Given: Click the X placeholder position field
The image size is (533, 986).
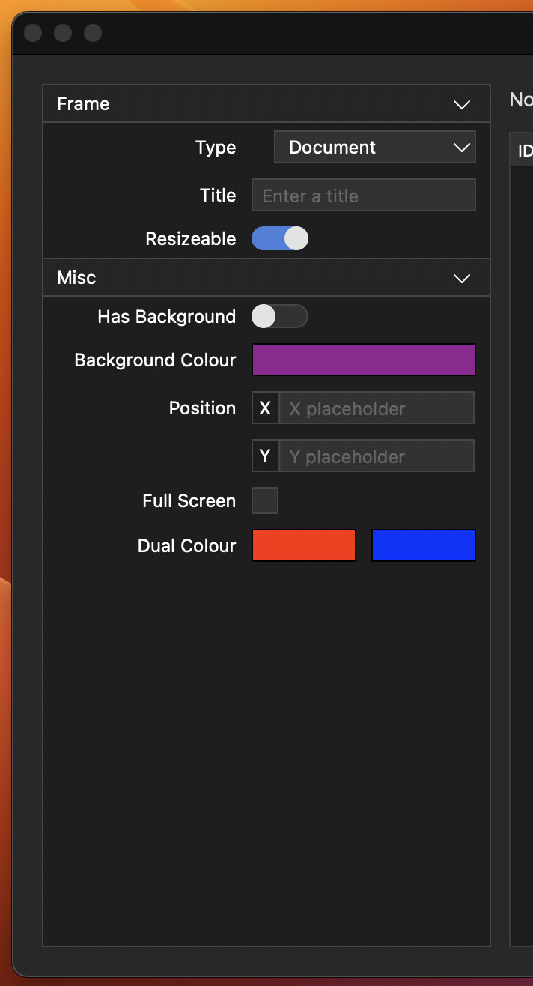Looking at the screenshot, I should pyautogui.click(x=377, y=408).
